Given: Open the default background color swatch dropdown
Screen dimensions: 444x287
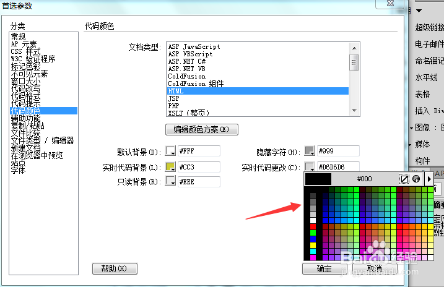Looking at the screenshot, I should click(x=170, y=151).
